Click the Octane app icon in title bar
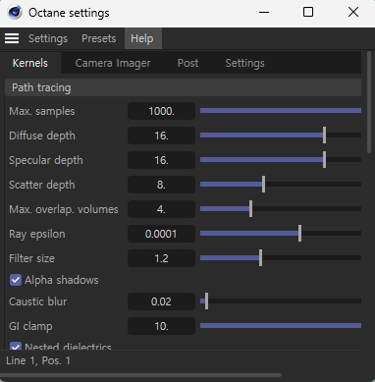 click(15, 13)
